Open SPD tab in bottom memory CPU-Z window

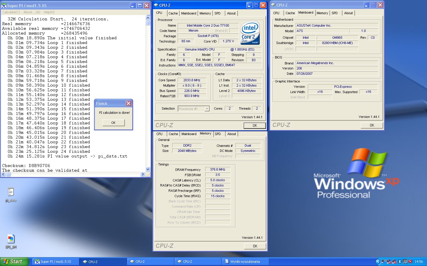(x=218, y=134)
